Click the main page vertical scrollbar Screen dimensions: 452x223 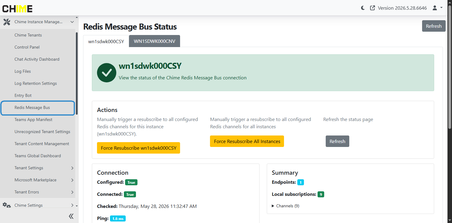[450, 66]
